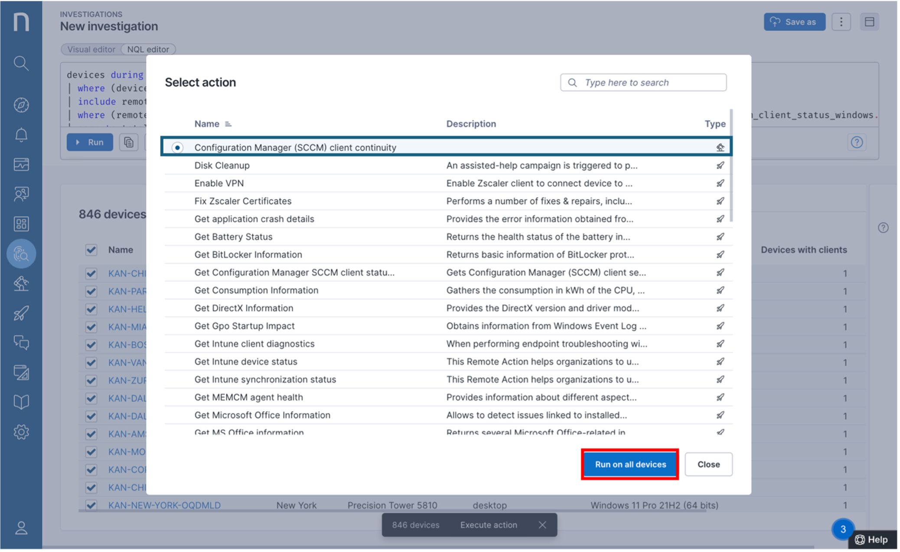Copy the NQL query using the copy icon

coord(128,142)
